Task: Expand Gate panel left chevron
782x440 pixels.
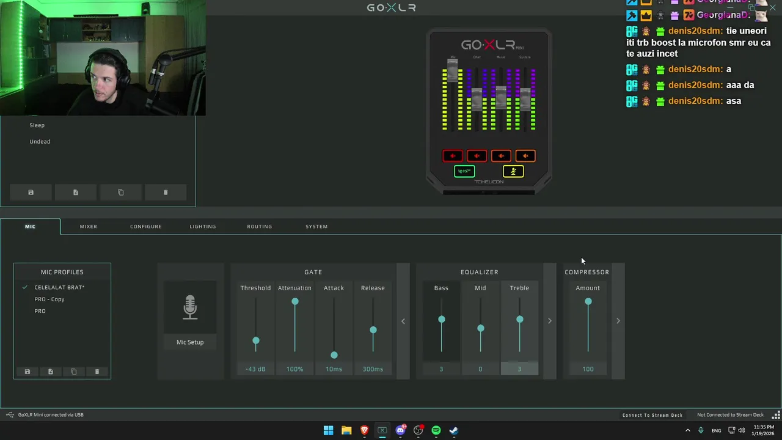Action: click(403, 321)
